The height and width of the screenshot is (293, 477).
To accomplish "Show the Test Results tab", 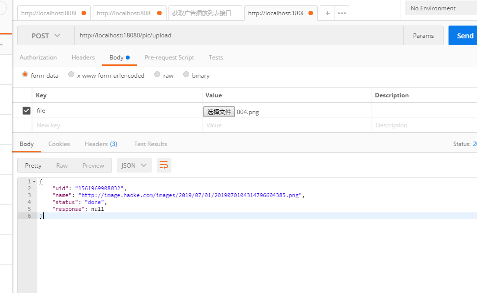I will 151,144.
